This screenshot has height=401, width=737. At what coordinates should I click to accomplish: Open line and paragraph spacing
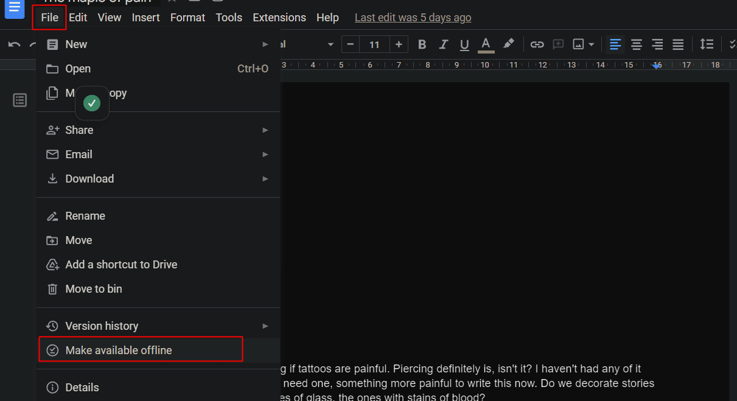[707, 44]
